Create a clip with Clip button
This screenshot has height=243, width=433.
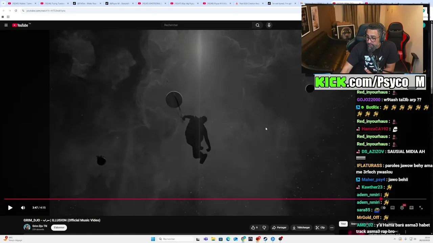click(320, 227)
